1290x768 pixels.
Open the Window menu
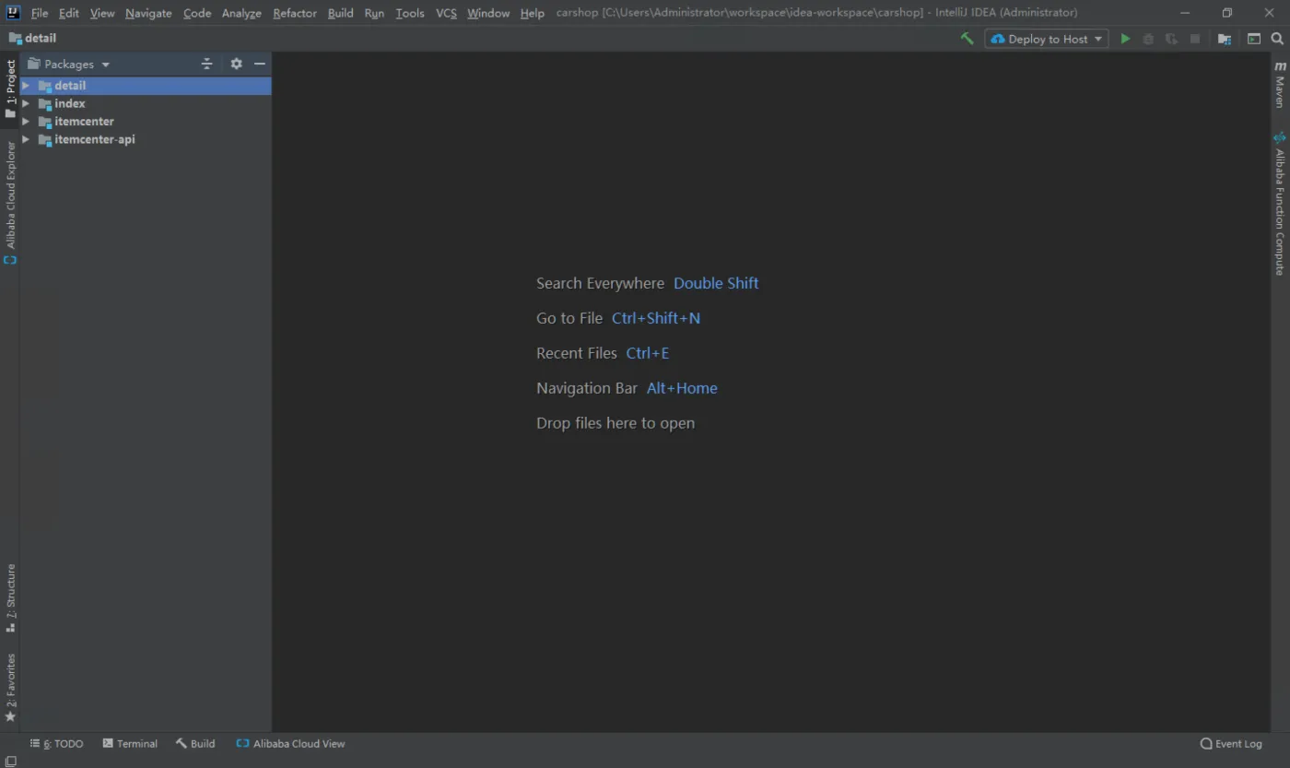tap(488, 13)
